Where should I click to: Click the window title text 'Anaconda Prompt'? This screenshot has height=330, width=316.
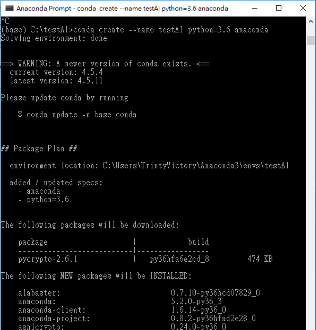coord(44,8)
